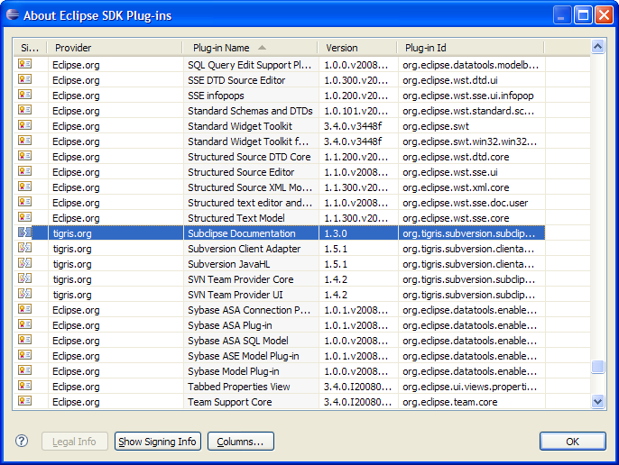Sort table by Version column header
Viewport: 619px width, 465px height.
point(357,48)
